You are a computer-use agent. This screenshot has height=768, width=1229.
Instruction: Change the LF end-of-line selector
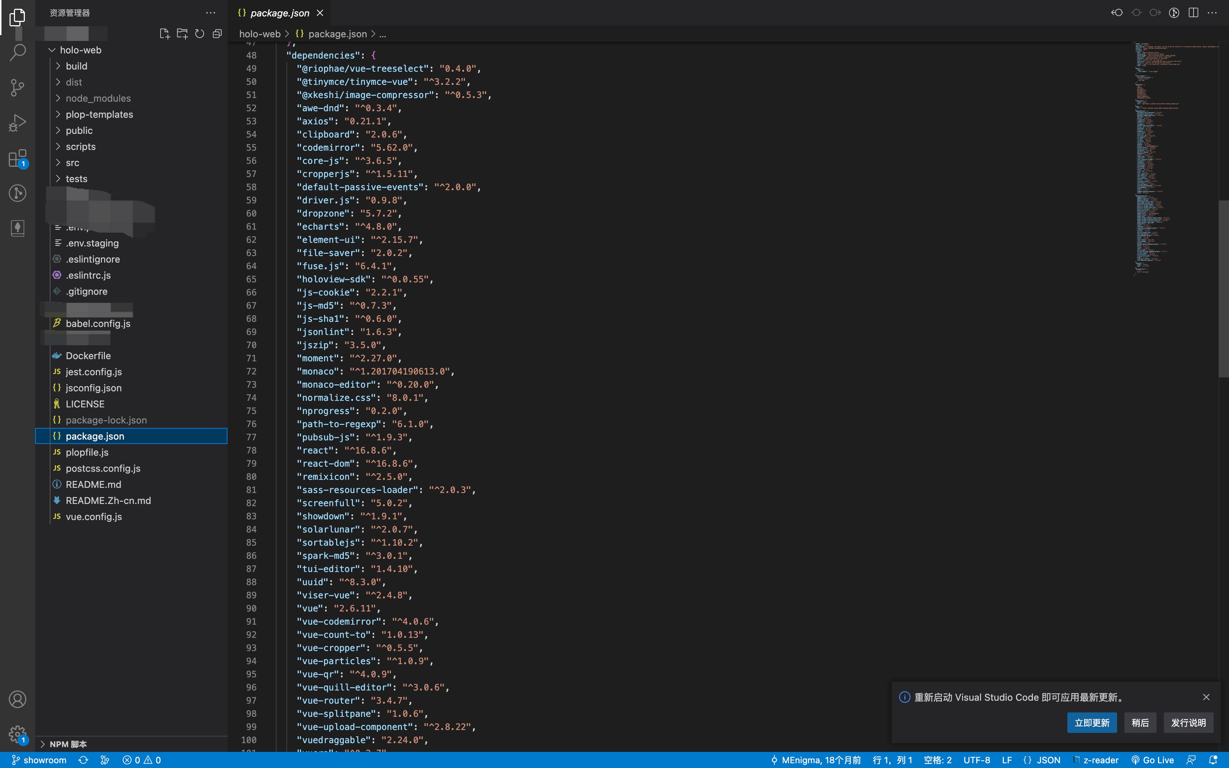tap(1007, 760)
